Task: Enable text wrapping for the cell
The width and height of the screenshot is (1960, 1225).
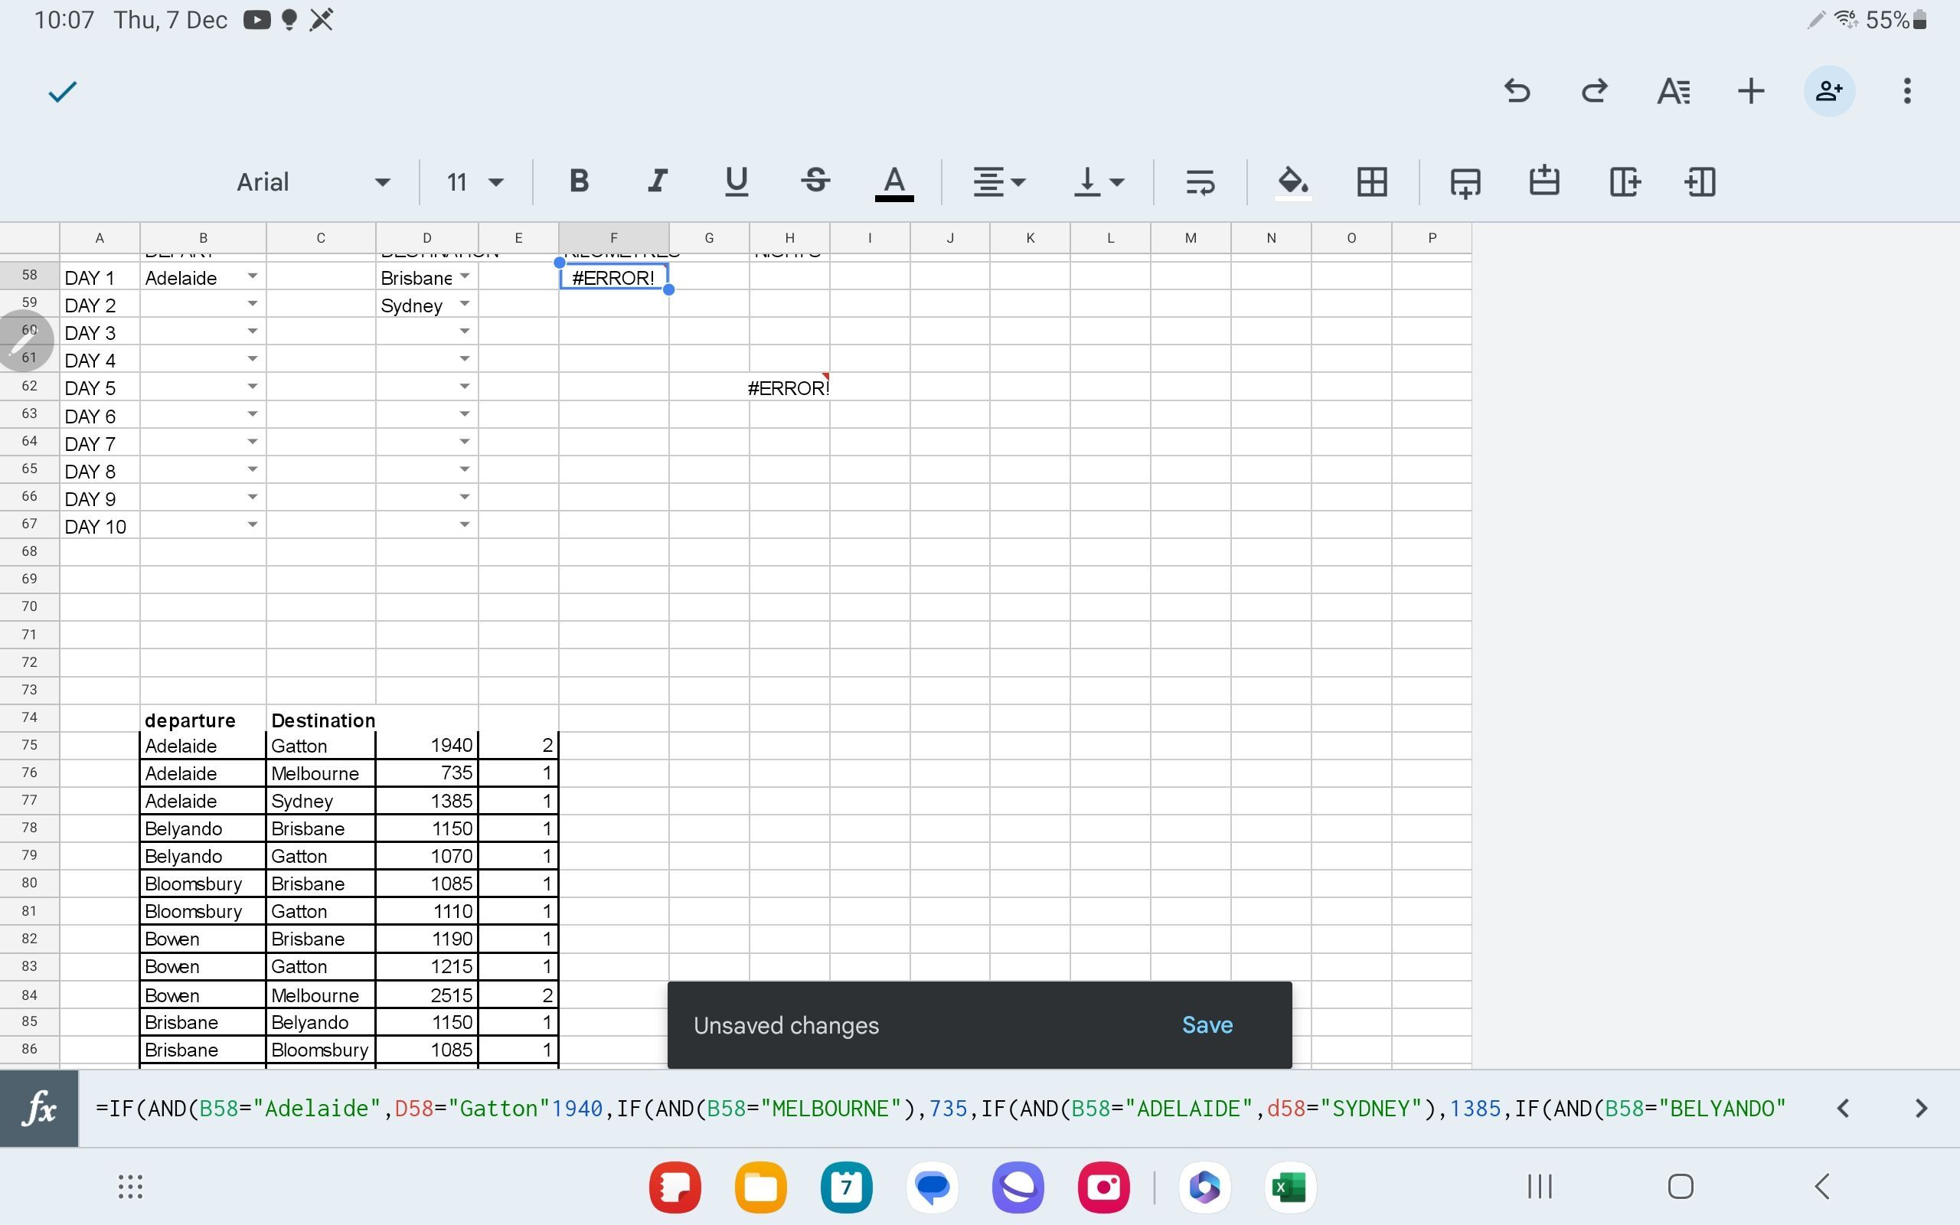Action: (x=1200, y=181)
